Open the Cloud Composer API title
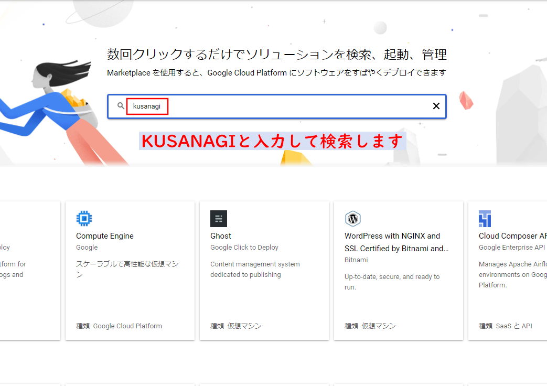Screen dimensions: 547x386 tap(513, 236)
